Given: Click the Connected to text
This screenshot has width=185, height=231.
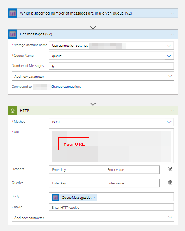Looking at the screenshot, I should pyautogui.click(x=22, y=87).
